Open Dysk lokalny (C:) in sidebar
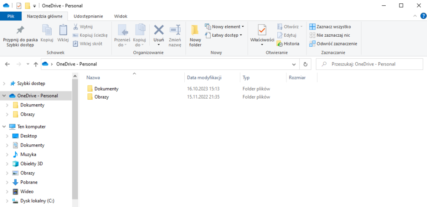This screenshot has width=427, height=207. (37, 201)
